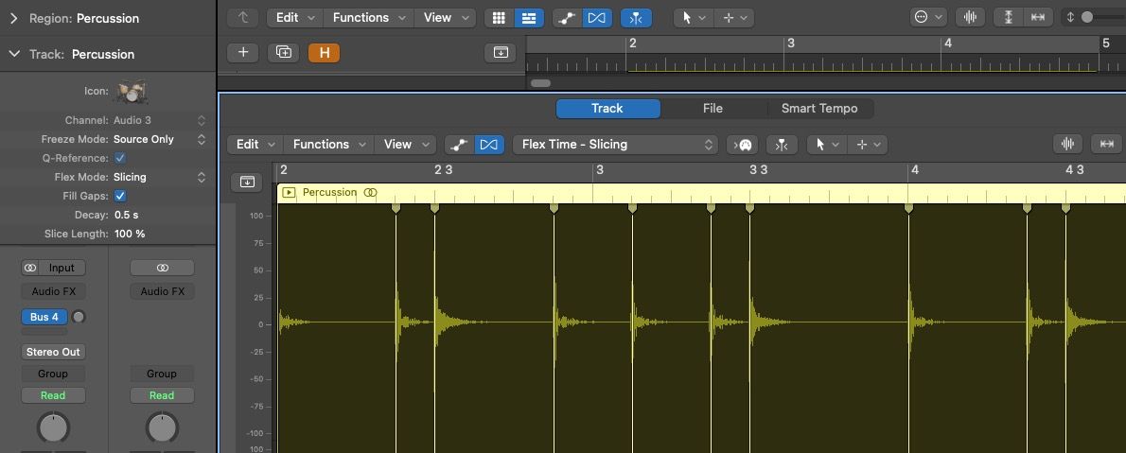The width and height of the screenshot is (1126, 453).
Task: Switch to the File tab in the editor
Action: [x=713, y=109]
